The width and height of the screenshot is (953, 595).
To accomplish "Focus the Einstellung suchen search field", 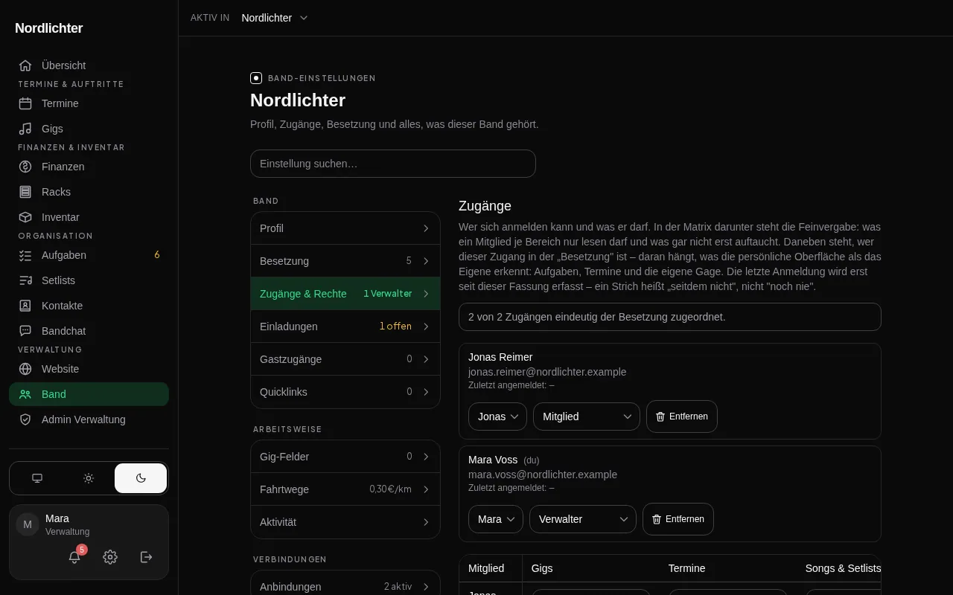I will coord(393,164).
